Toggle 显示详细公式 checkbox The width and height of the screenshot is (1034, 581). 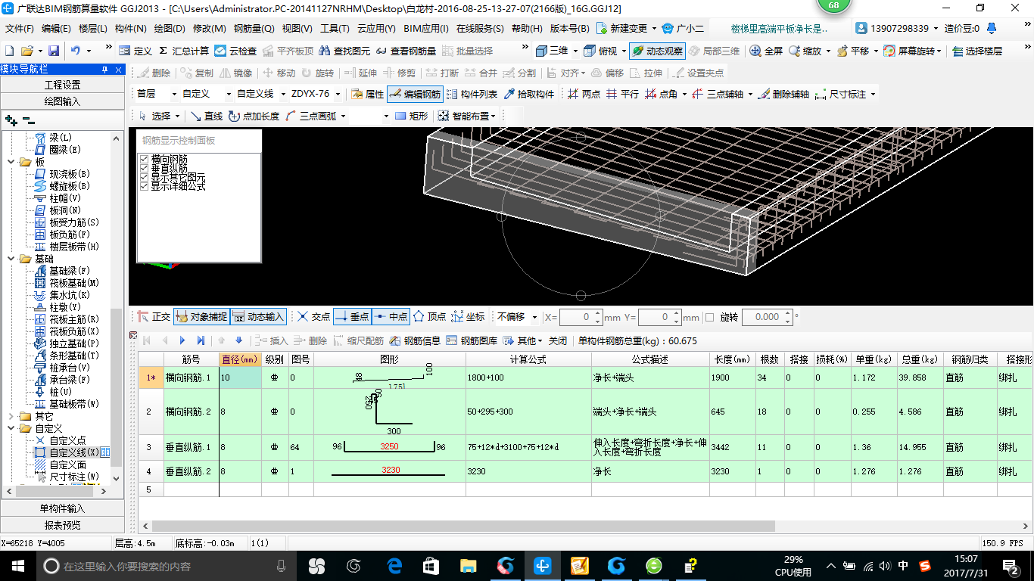coord(145,186)
